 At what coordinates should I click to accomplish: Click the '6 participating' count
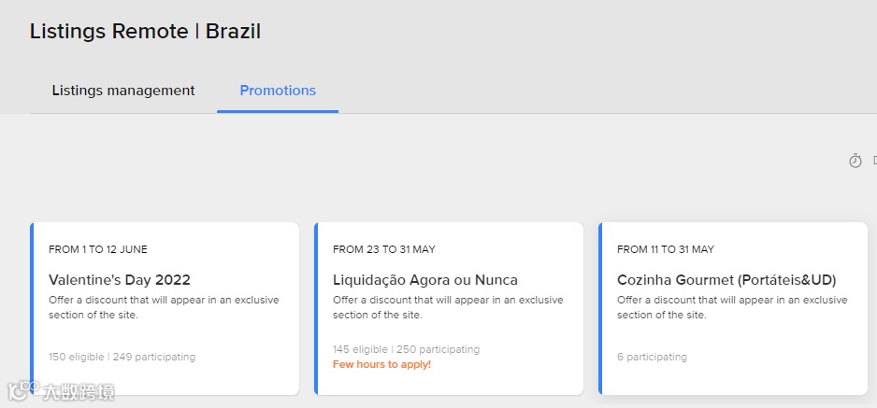[x=652, y=357]
